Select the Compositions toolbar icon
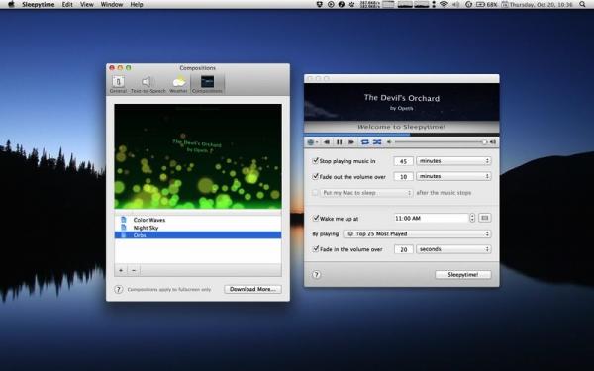The height and width of the screenshot is (371, 594). tap(207, 84)
